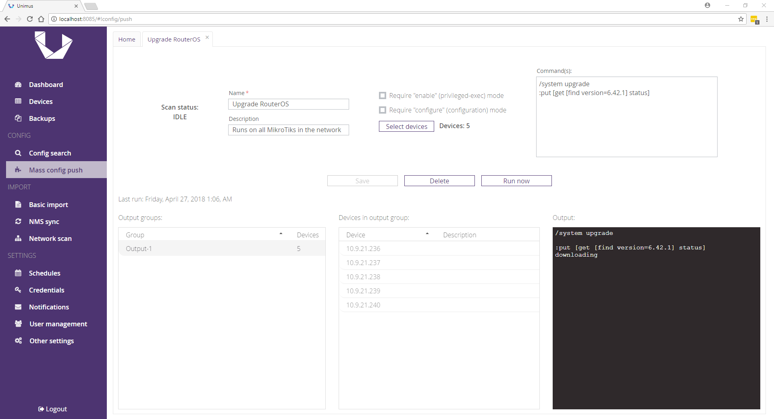The image size is (774, 419).
Task: Close the Upgrade RouterOS tab
Action: click(x=207, y=37)
